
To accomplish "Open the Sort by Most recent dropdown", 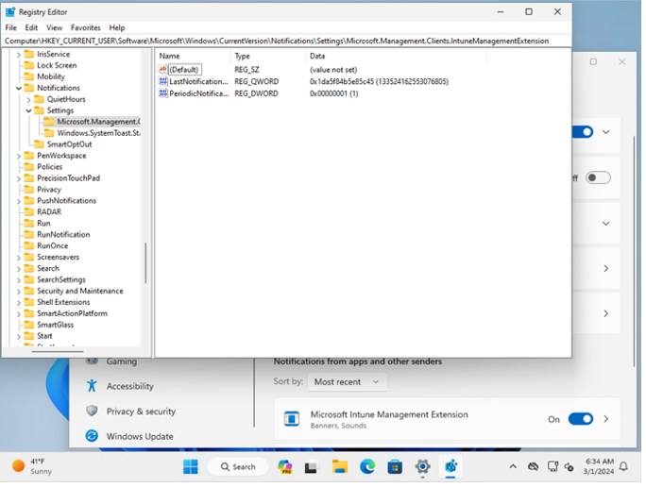I will coord(348,382).
